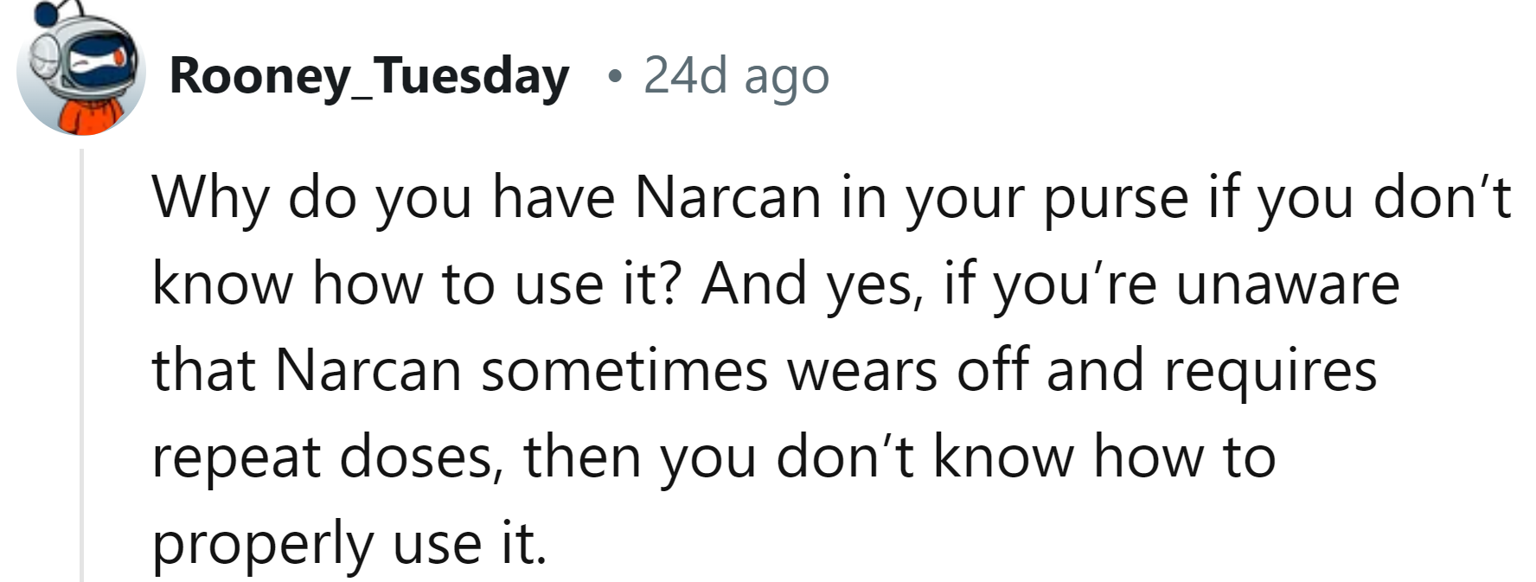Click the word 'repeat' in the comment

[x=236, y=457]
